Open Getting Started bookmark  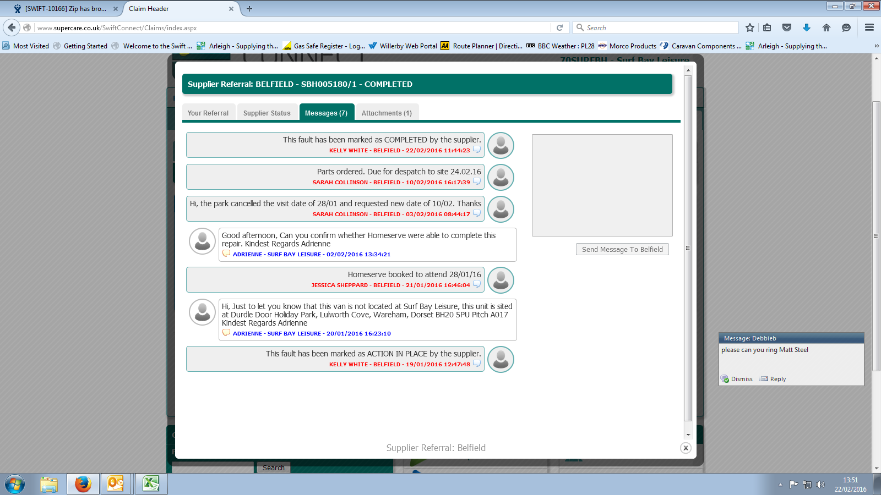(x=80, y=46)
